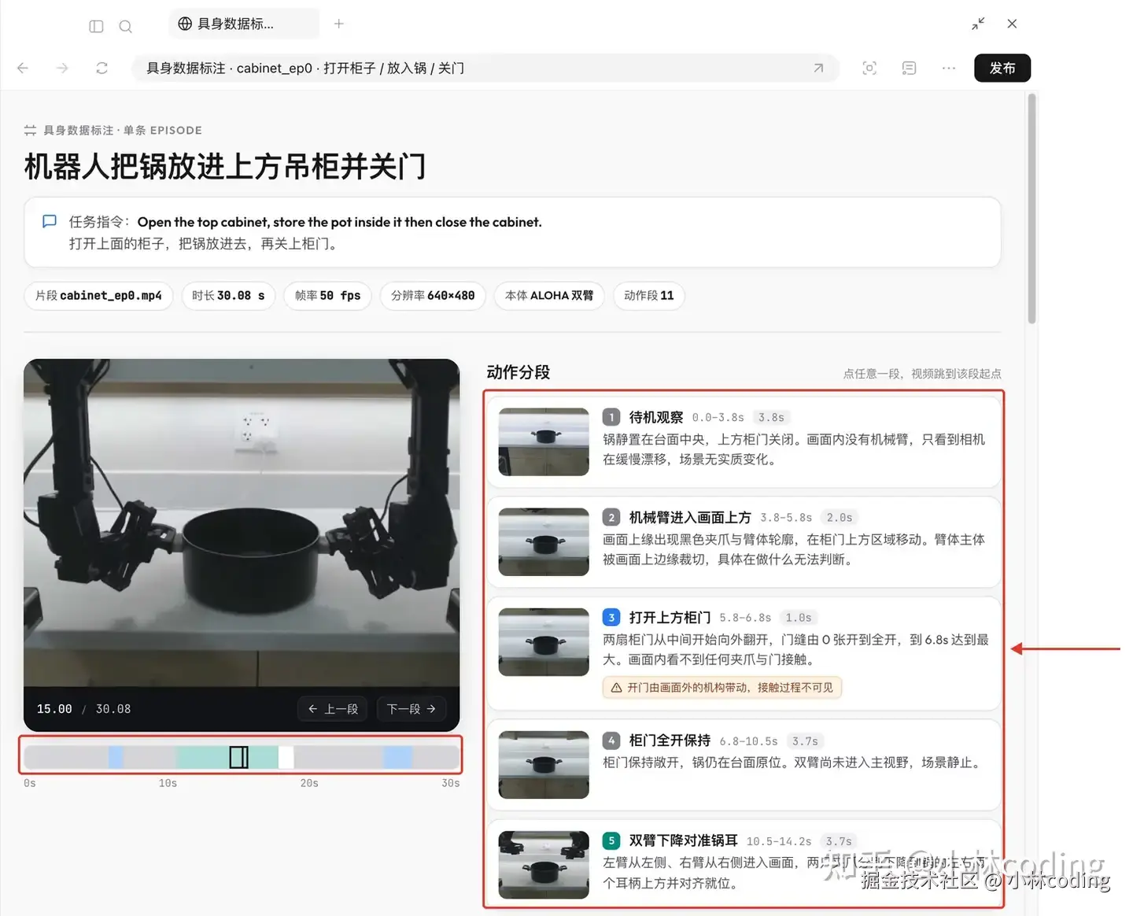
Task: Click the address bar with cabinet_ep0 title
Action: click(485, 68)
